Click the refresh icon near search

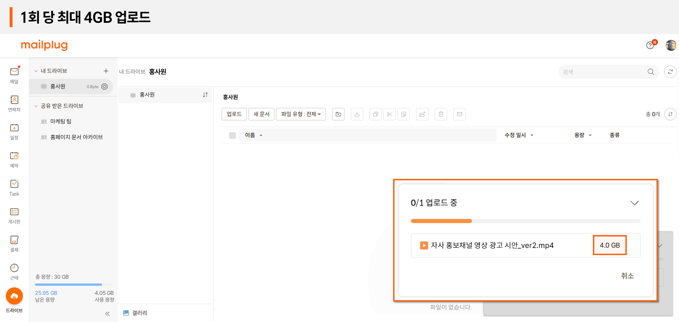coord(670,72)
